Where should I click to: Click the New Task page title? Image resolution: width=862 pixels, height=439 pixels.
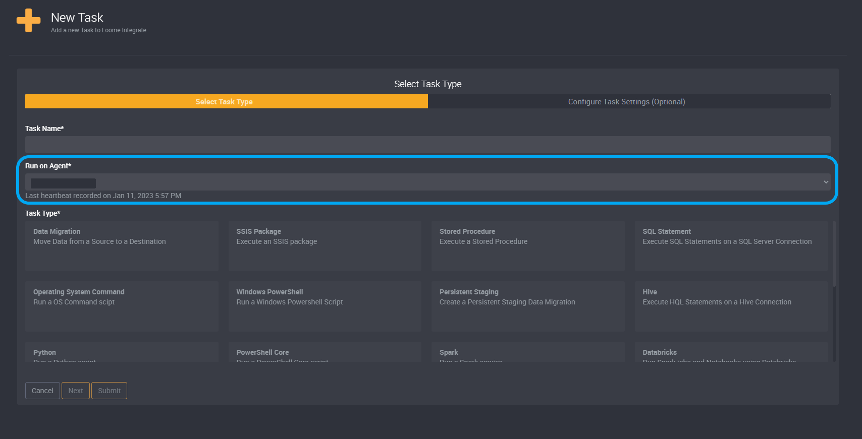(x=77, y=18)
